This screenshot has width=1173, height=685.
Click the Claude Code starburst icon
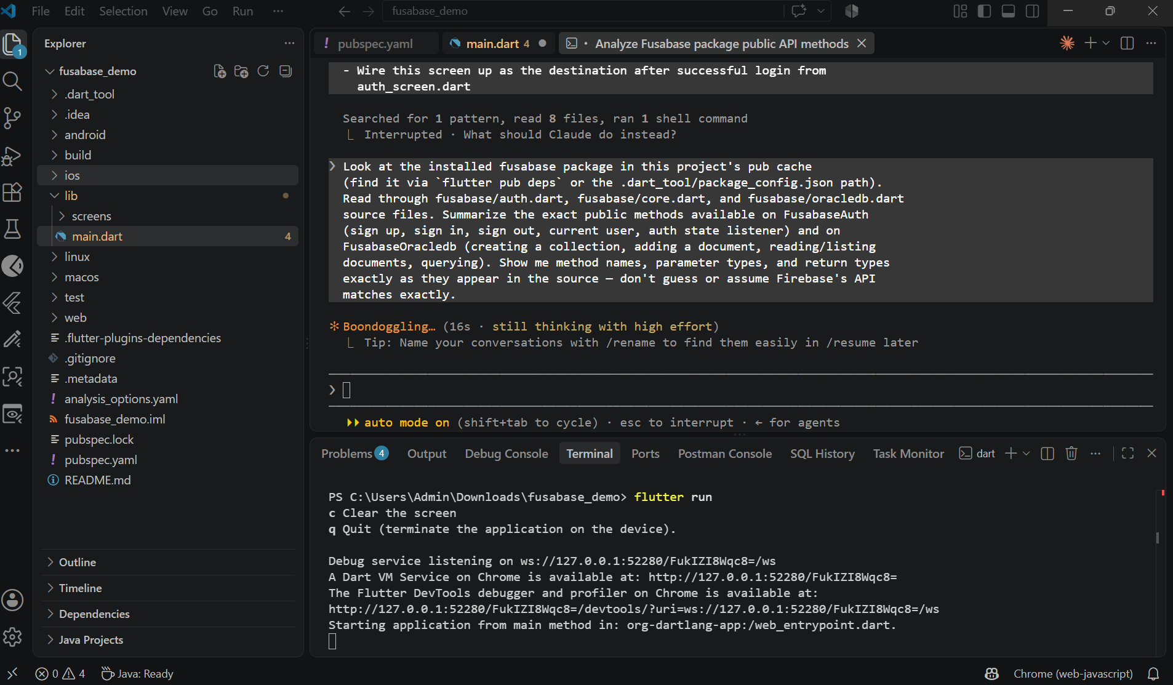pyautogui.click(x=1067, y=43)
